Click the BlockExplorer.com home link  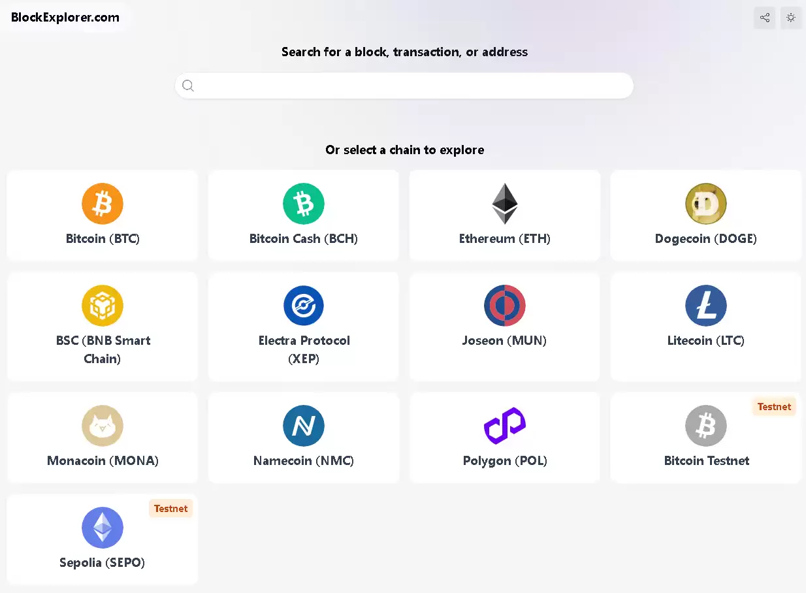[65, 18]
